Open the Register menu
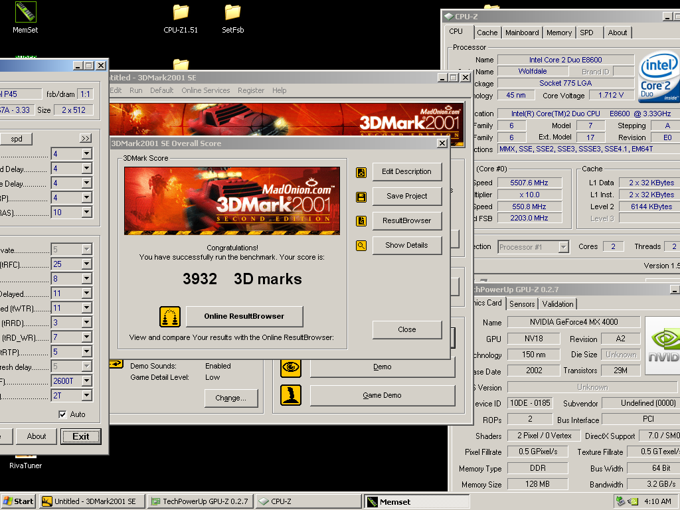Viewport: 680px width, 510px height. tap(250, 90)
